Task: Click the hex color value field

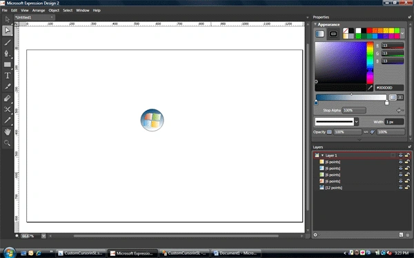Action: [389, 87]
